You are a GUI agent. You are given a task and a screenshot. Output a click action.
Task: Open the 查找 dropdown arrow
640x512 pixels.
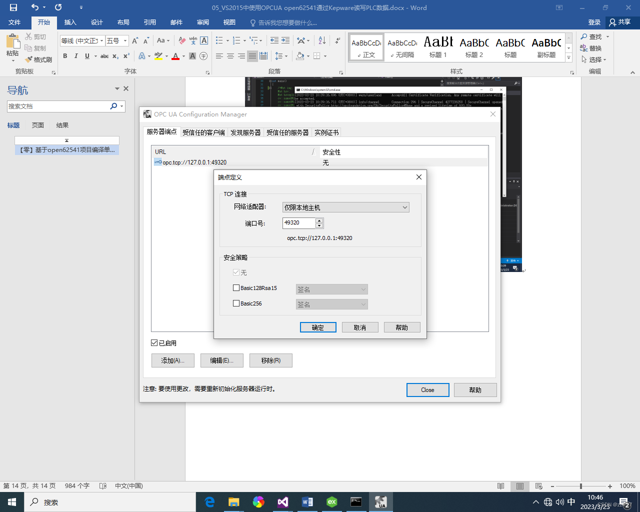click(608, 36)
